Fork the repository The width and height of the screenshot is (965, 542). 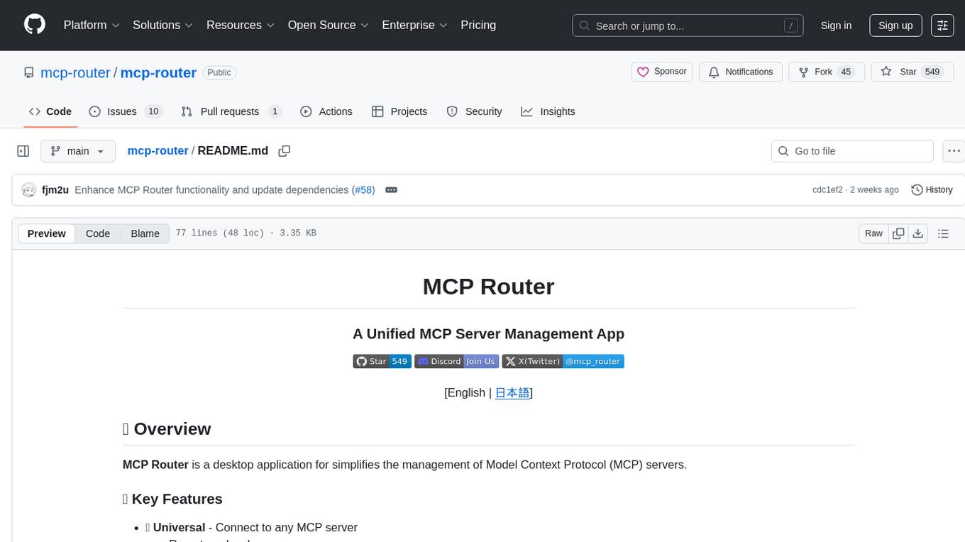pyautogui.click(x=827, y=72)
